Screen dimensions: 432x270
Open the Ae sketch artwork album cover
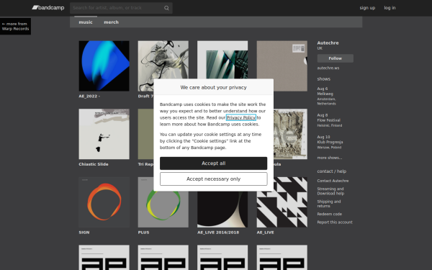pyautogui.click(x=290, y=134)
